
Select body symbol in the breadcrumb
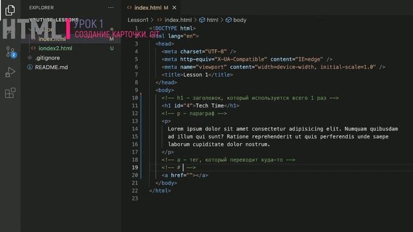[239, 20]
